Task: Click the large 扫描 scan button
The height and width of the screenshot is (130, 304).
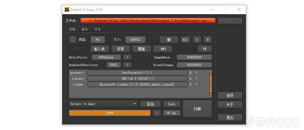Action: pos(197,109)
